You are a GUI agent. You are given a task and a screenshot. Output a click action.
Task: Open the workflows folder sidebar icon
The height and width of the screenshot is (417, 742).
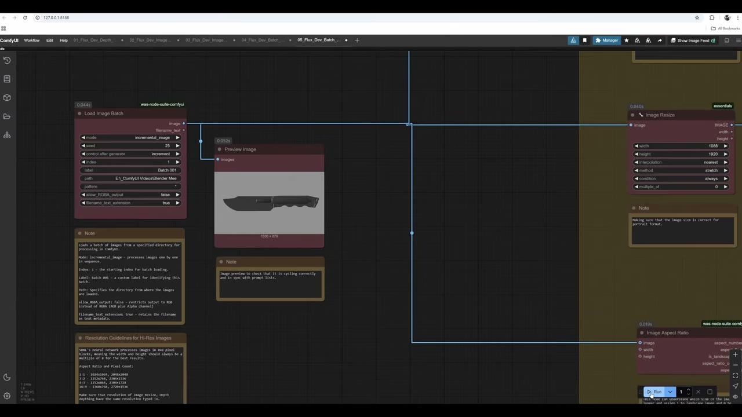(7, 116)
